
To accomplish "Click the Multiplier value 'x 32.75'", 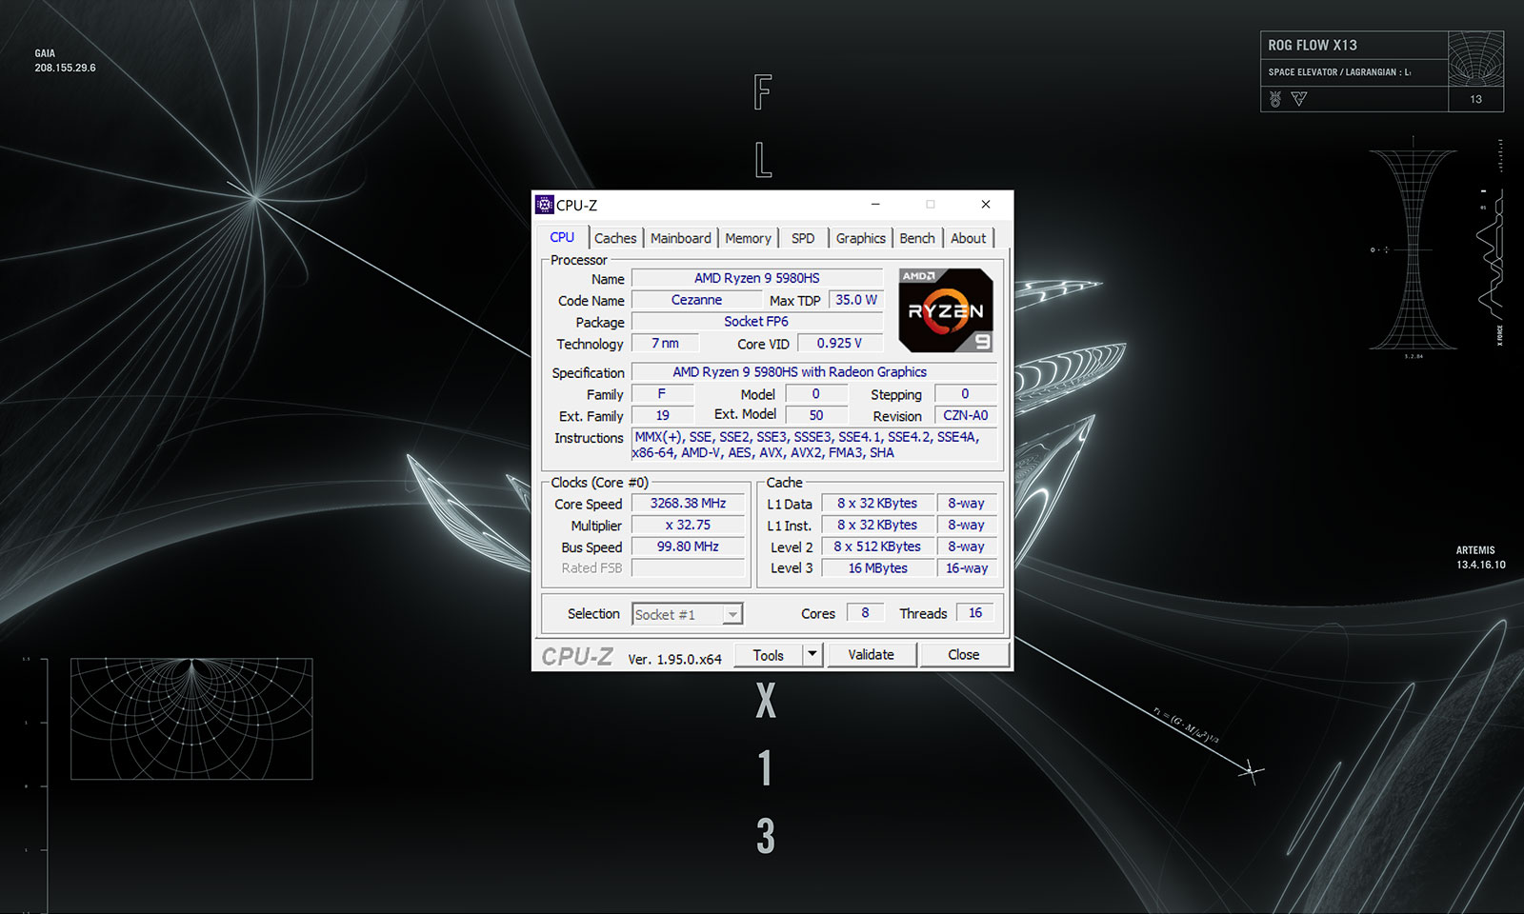I will click(x=688, y=526).
